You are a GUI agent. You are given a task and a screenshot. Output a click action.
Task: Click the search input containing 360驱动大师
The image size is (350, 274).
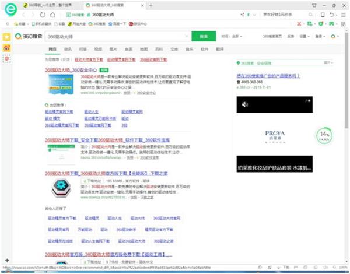tap(117, 36)
